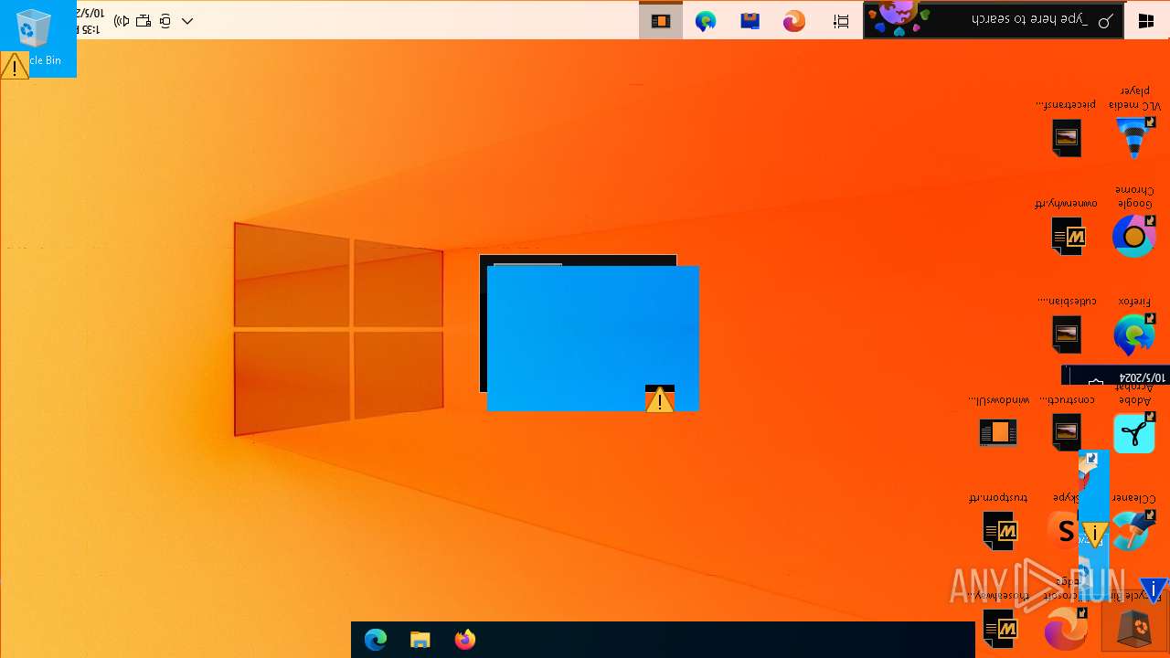Click the yellow info triangle near Skype
The height and width of the screenshot is (658, 1170).
1094,534
